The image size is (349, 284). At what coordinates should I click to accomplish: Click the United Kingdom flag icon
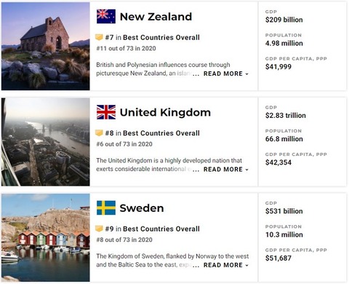tap(106, 112)
